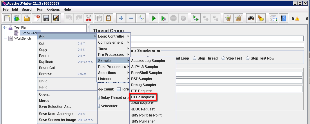Open the Help menu
Screen dimensions: 310x124
67,10
